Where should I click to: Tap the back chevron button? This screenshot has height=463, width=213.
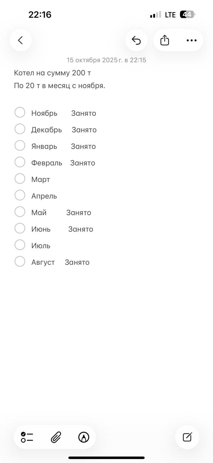point(21,40)
